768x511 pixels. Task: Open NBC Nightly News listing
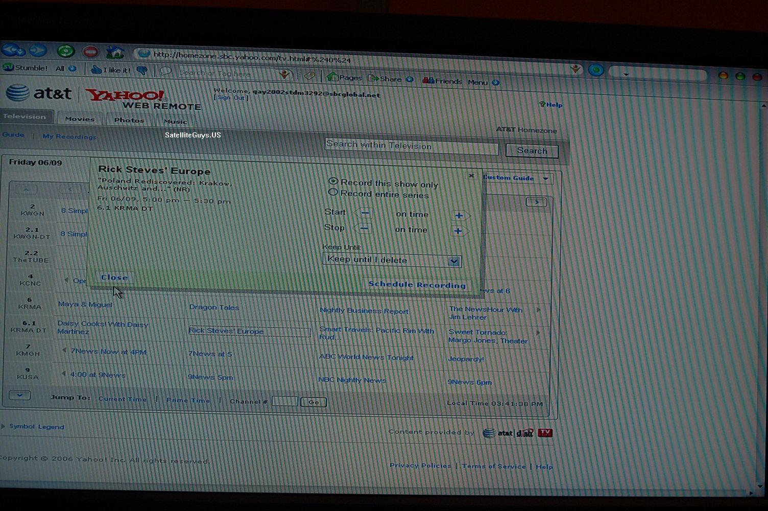tap(352, 380)
